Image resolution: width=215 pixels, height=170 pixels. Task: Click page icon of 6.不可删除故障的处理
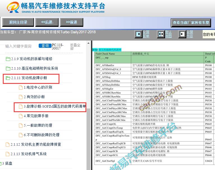pos(21,135)
